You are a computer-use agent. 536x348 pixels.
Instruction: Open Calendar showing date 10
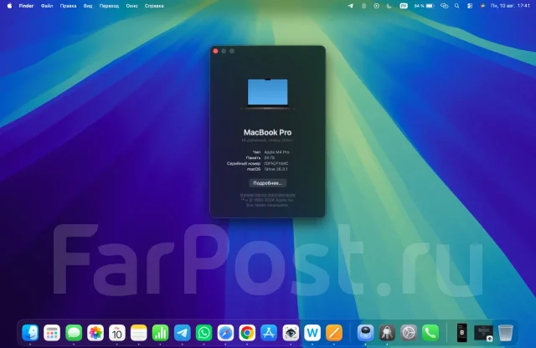tap(117, 333)
